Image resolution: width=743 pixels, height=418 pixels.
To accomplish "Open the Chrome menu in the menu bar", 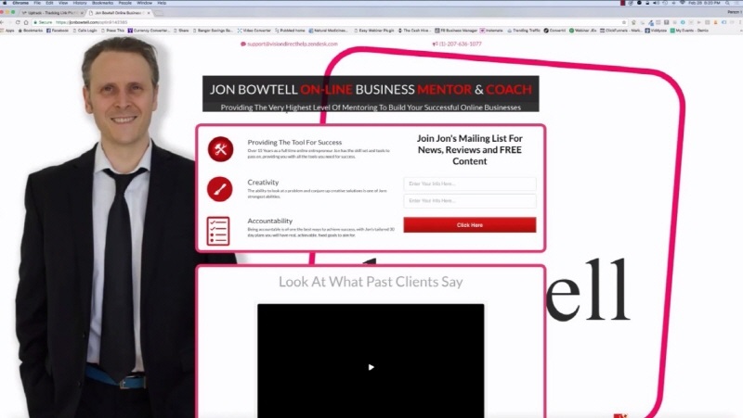I will pyautogui.click(x=20, y=3).
